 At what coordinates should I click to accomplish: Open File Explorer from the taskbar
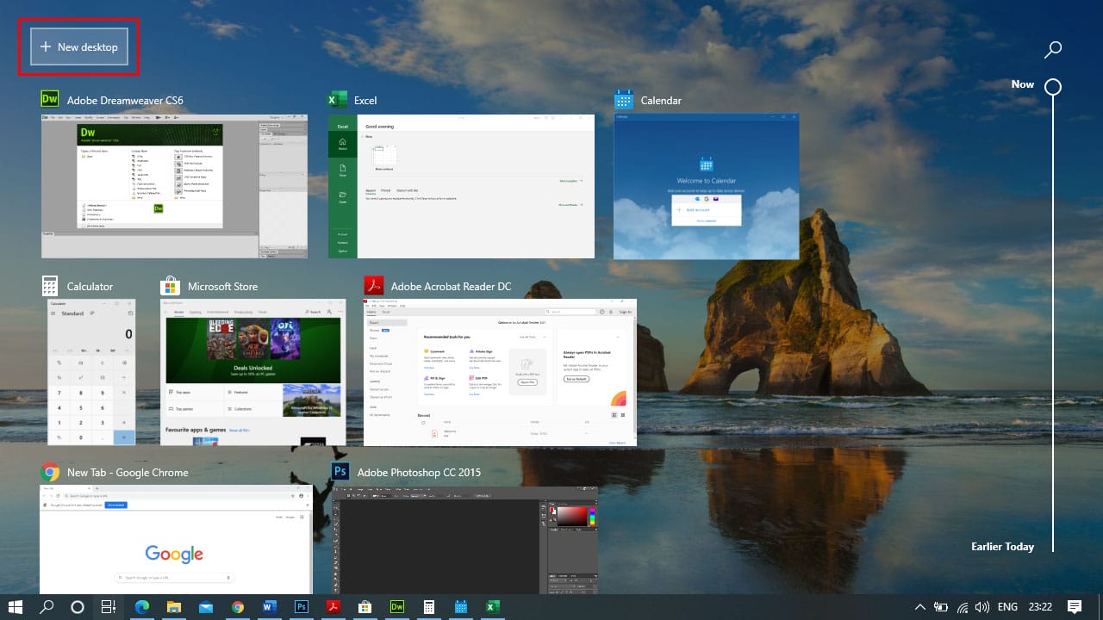173,607
